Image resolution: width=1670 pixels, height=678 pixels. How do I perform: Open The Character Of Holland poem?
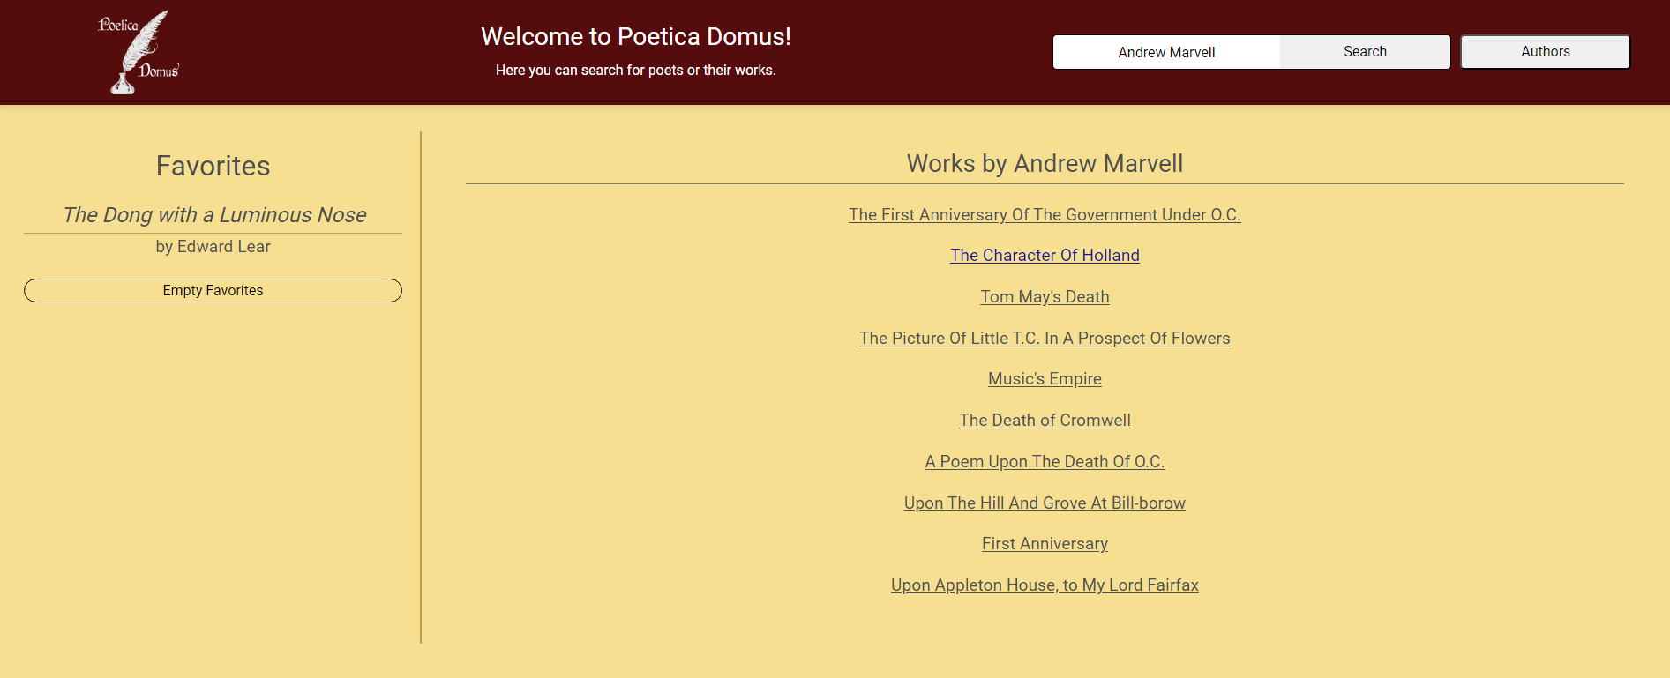1045,255
